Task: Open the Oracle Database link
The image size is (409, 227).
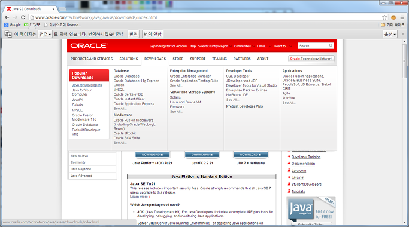Action: click(x=126, y=76)
